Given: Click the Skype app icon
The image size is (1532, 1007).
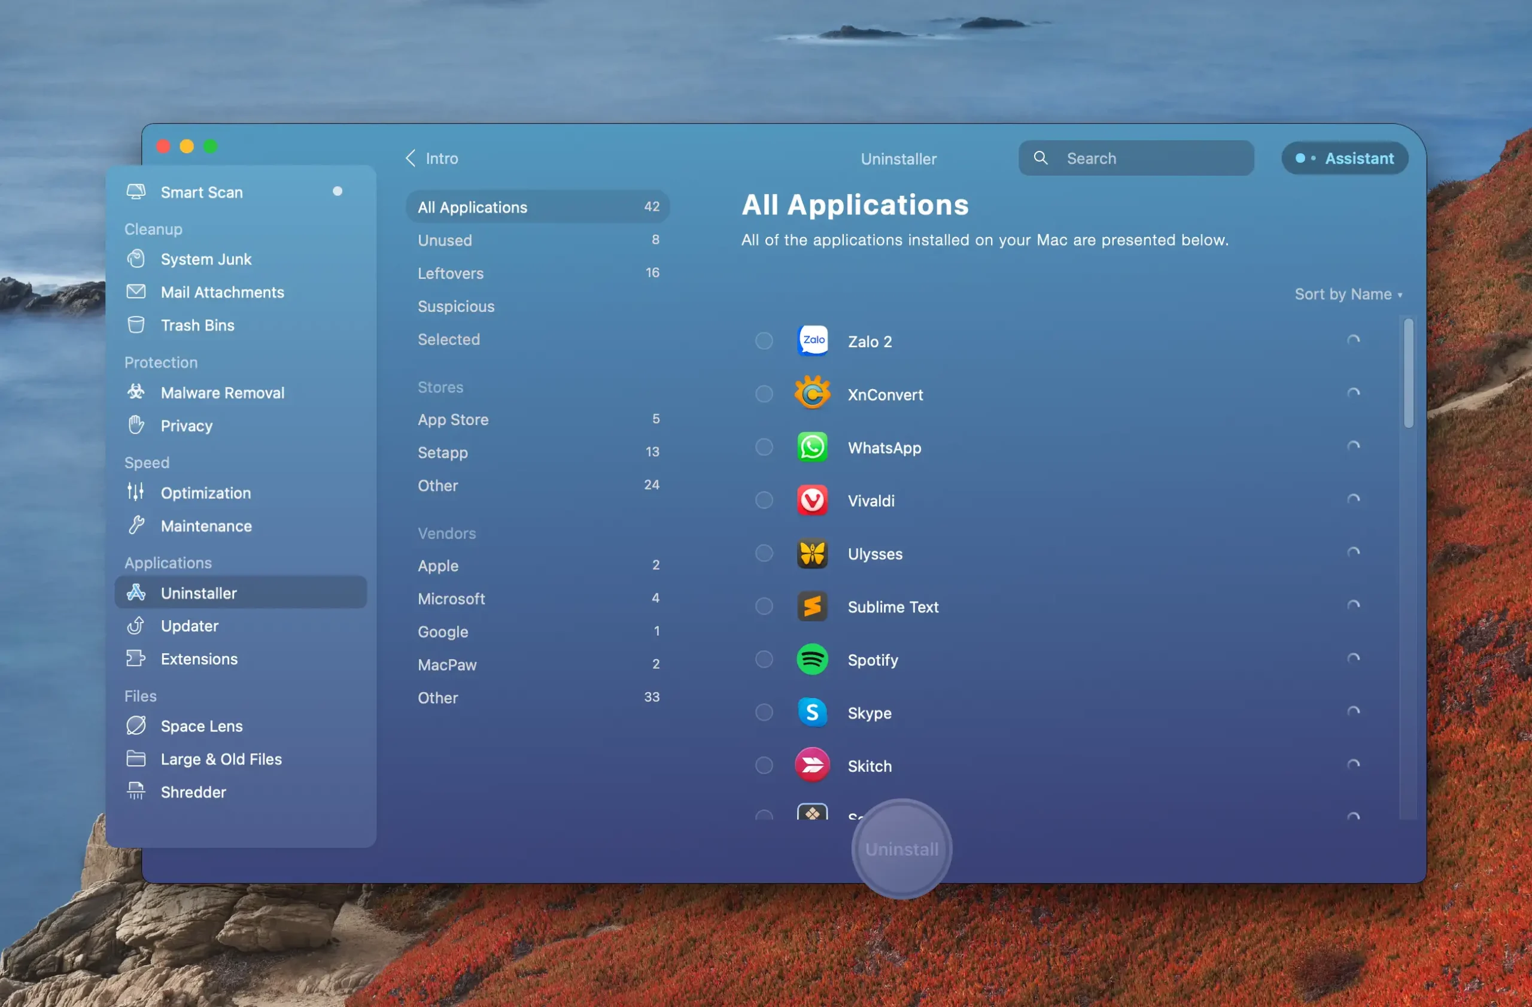Looking at the screenshot, I should 812,712.
